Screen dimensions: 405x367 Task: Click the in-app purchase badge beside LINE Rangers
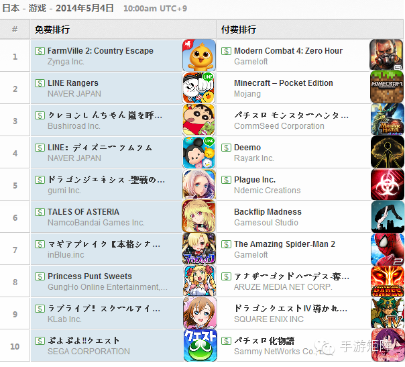(40, 83)
